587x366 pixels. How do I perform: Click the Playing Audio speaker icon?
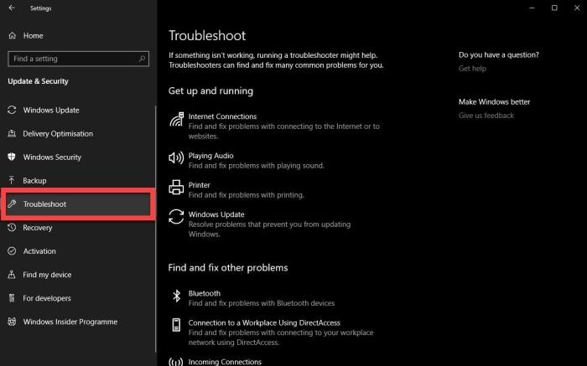tap(176, 157)
